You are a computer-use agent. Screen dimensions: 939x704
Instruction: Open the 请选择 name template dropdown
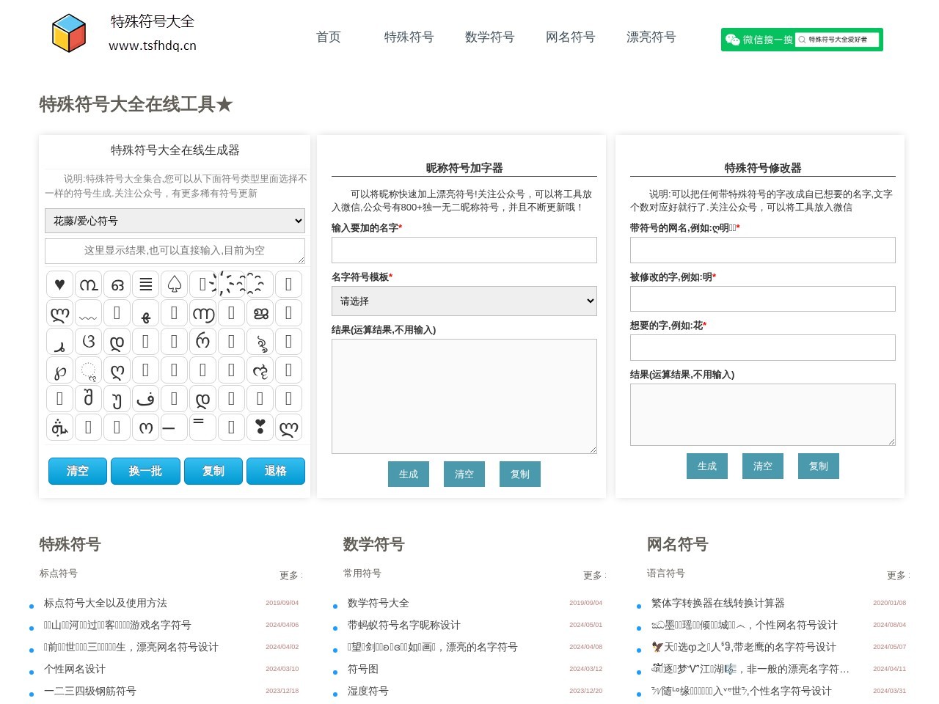(464, 301)
